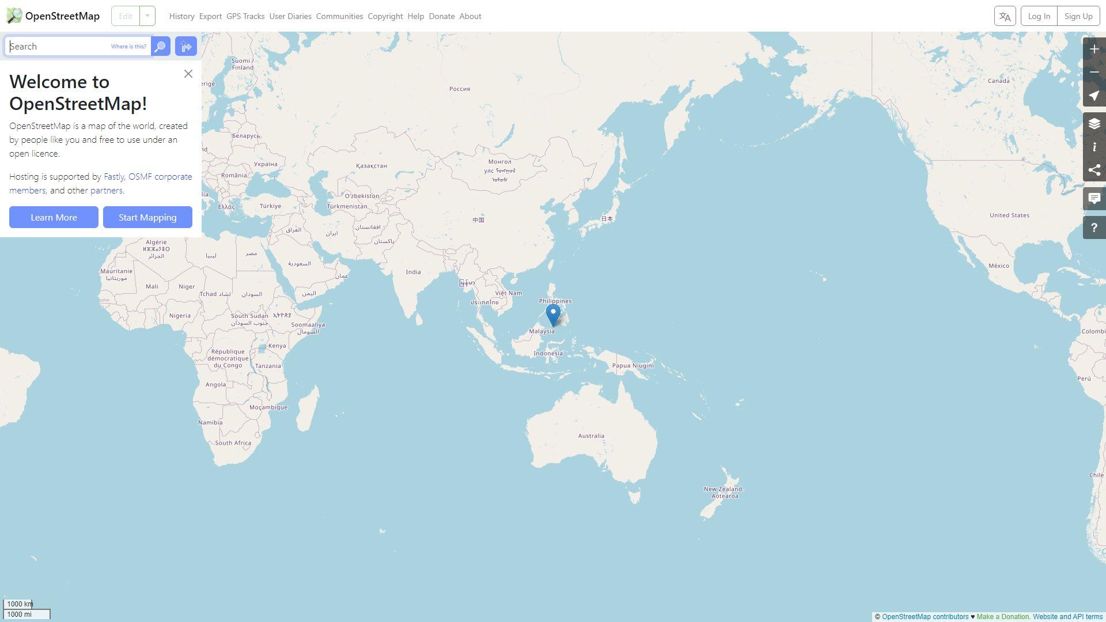Follow the OSMF corporate members link
Screen dimensions: 1106x622
[x=160, y=177]
